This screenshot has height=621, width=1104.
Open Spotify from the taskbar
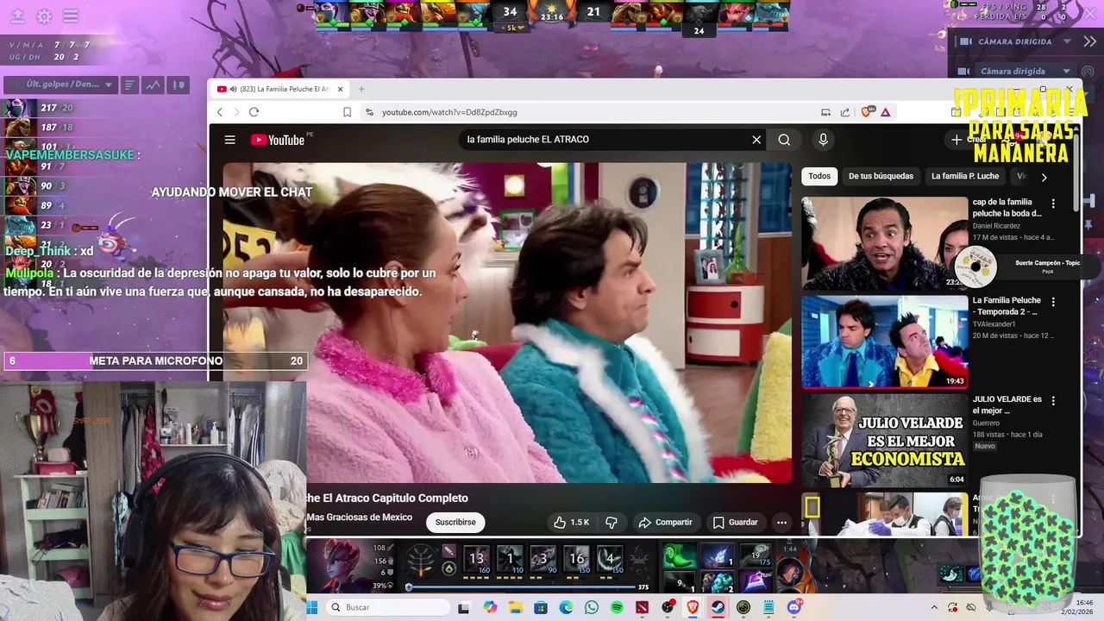[617, 607]
